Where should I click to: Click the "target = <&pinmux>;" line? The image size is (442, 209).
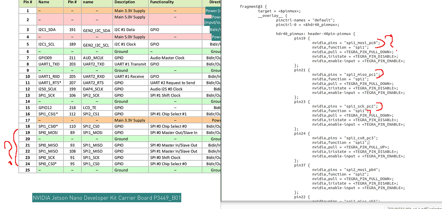[279, 11]
